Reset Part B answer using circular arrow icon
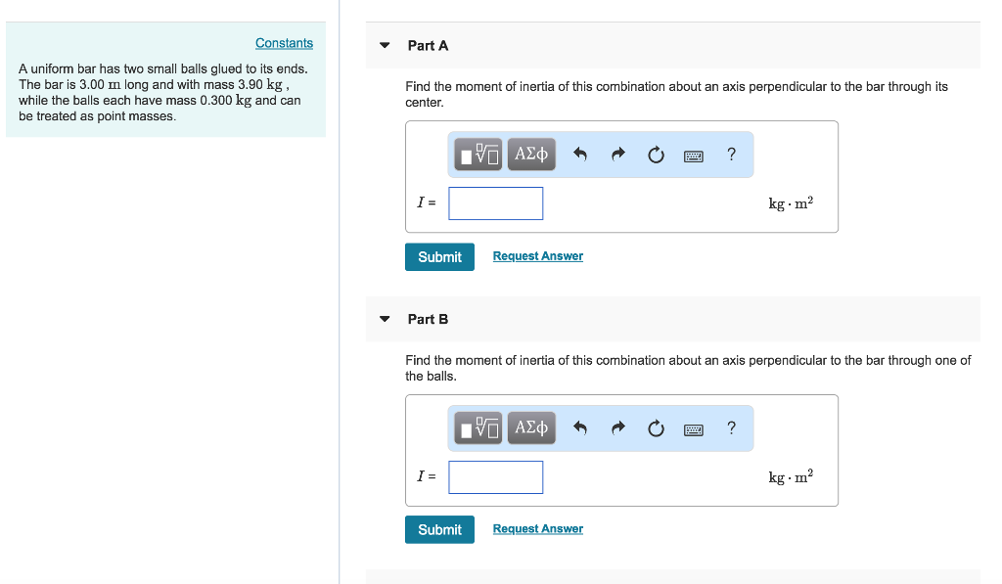The image size is (1002, 584). point(656,427)
